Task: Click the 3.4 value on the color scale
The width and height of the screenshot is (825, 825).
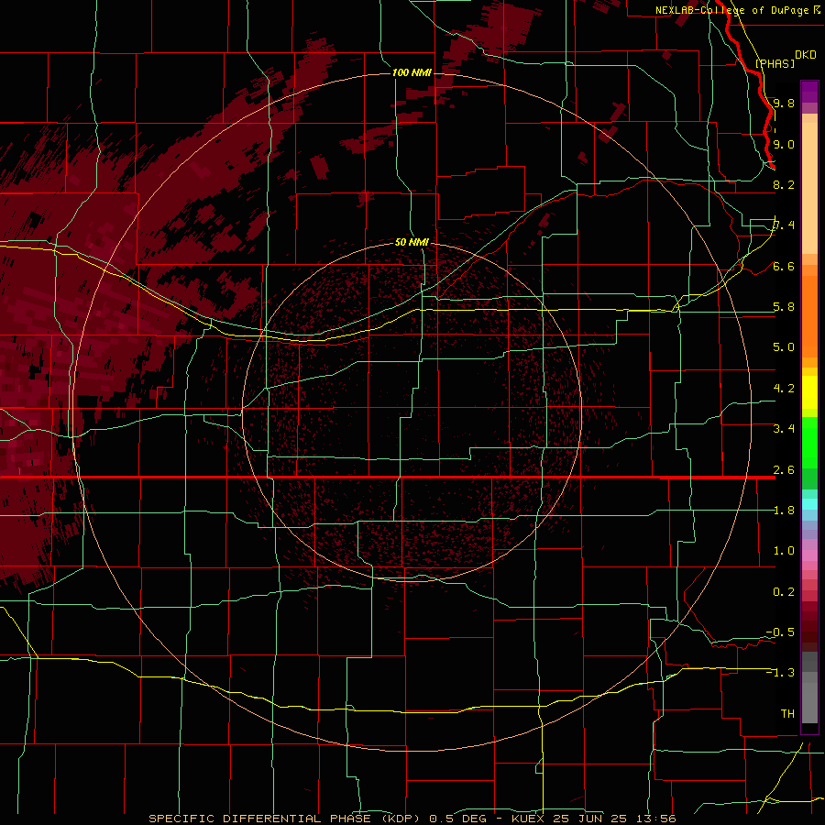Action: tap(784, 429)
